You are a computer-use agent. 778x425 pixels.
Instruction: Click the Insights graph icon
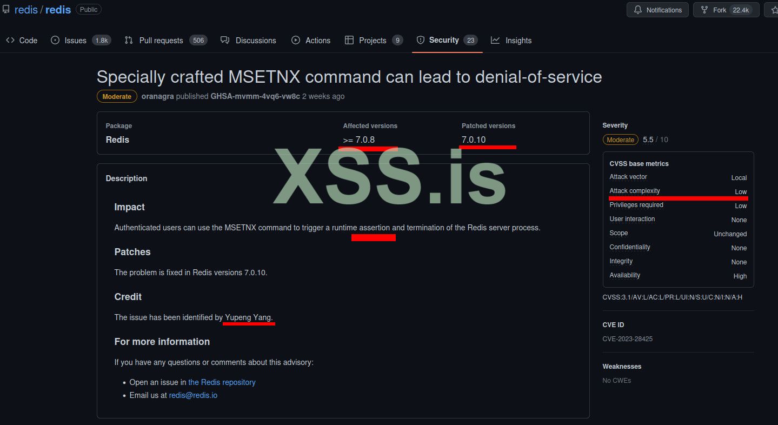tap(495, 41)
